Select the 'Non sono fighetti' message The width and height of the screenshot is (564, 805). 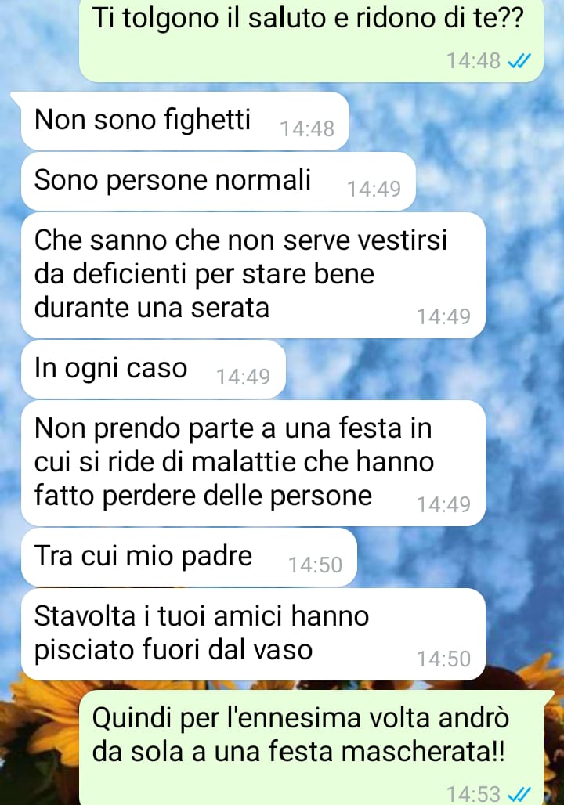click(185, 121)
